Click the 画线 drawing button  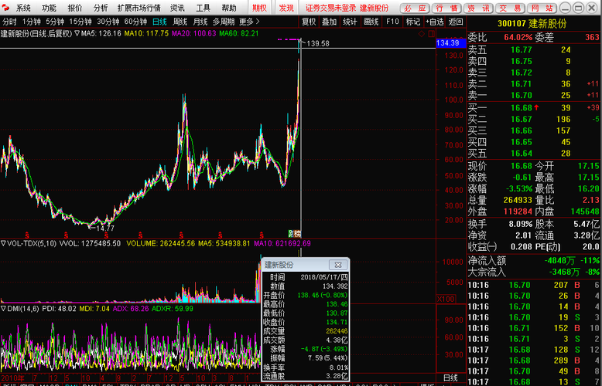371,22
